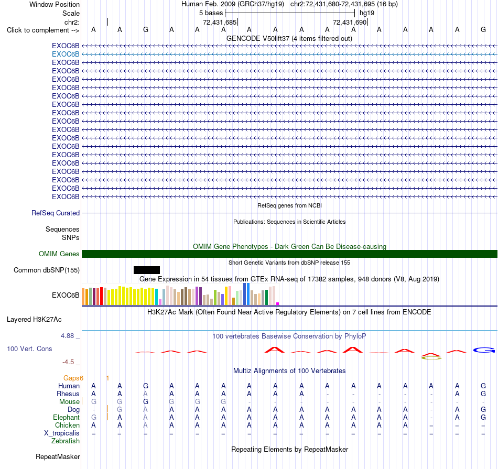Open 'Short Genetic Variants from dbSNP release 155' title
This screenshot has width=498, height=469.
[289, 263]
